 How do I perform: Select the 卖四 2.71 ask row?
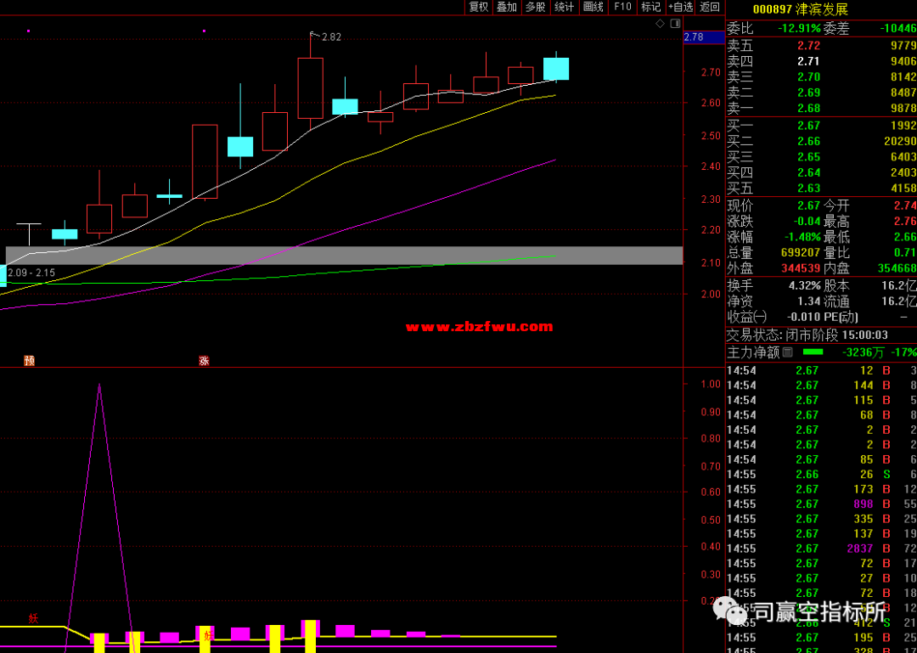(x=821, y=61)
